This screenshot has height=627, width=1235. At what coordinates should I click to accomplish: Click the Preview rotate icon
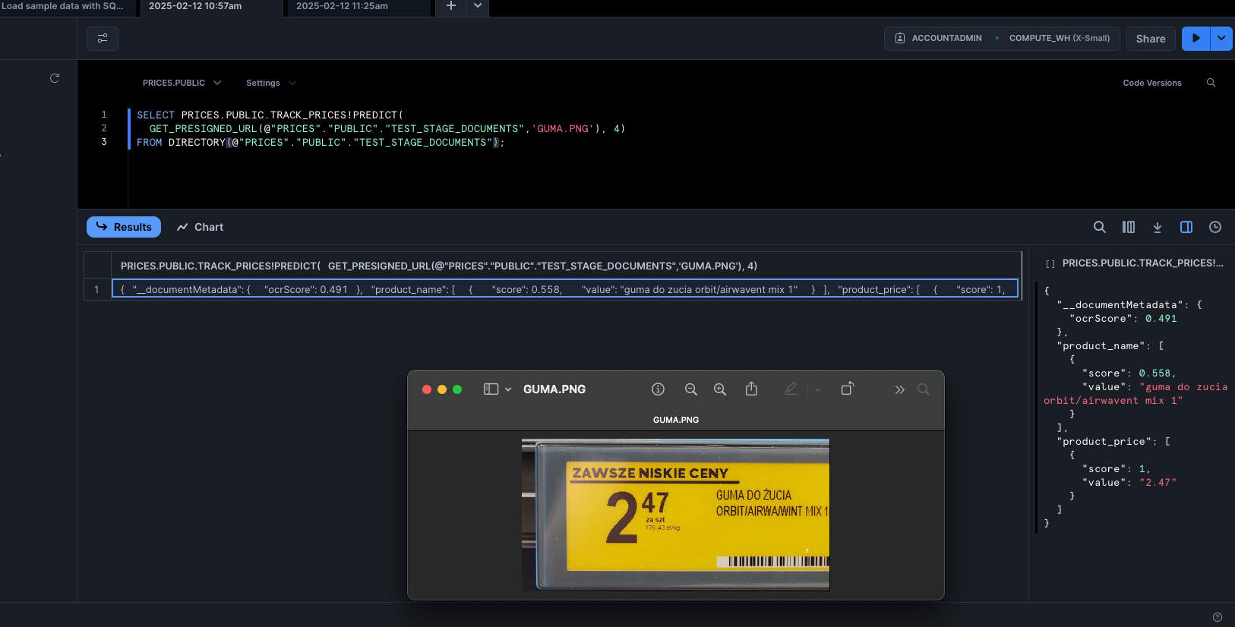[x=848, y=389]
